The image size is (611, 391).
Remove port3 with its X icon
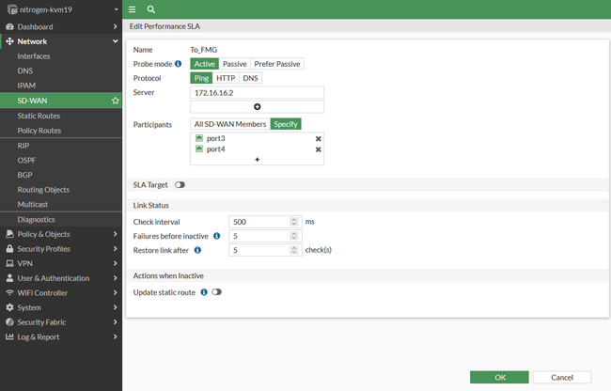pyautogui.click(x=318, y=138)
